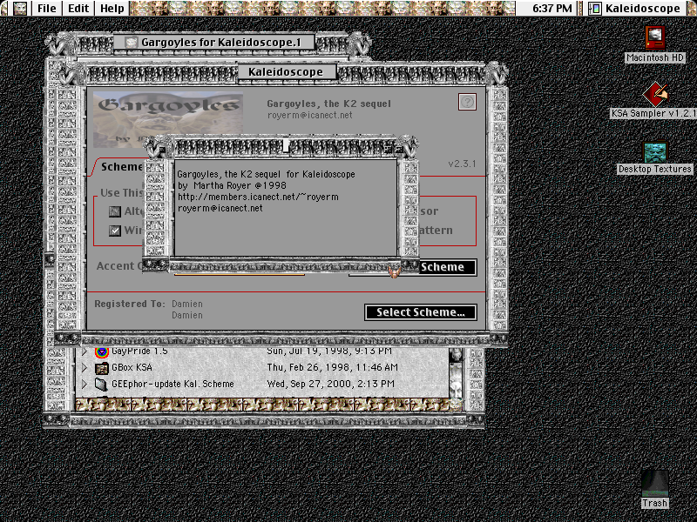The width and height of the screenshot is (697, 522).
Task: Click the v2.3.1 version text
Action: tap(462, 164)
